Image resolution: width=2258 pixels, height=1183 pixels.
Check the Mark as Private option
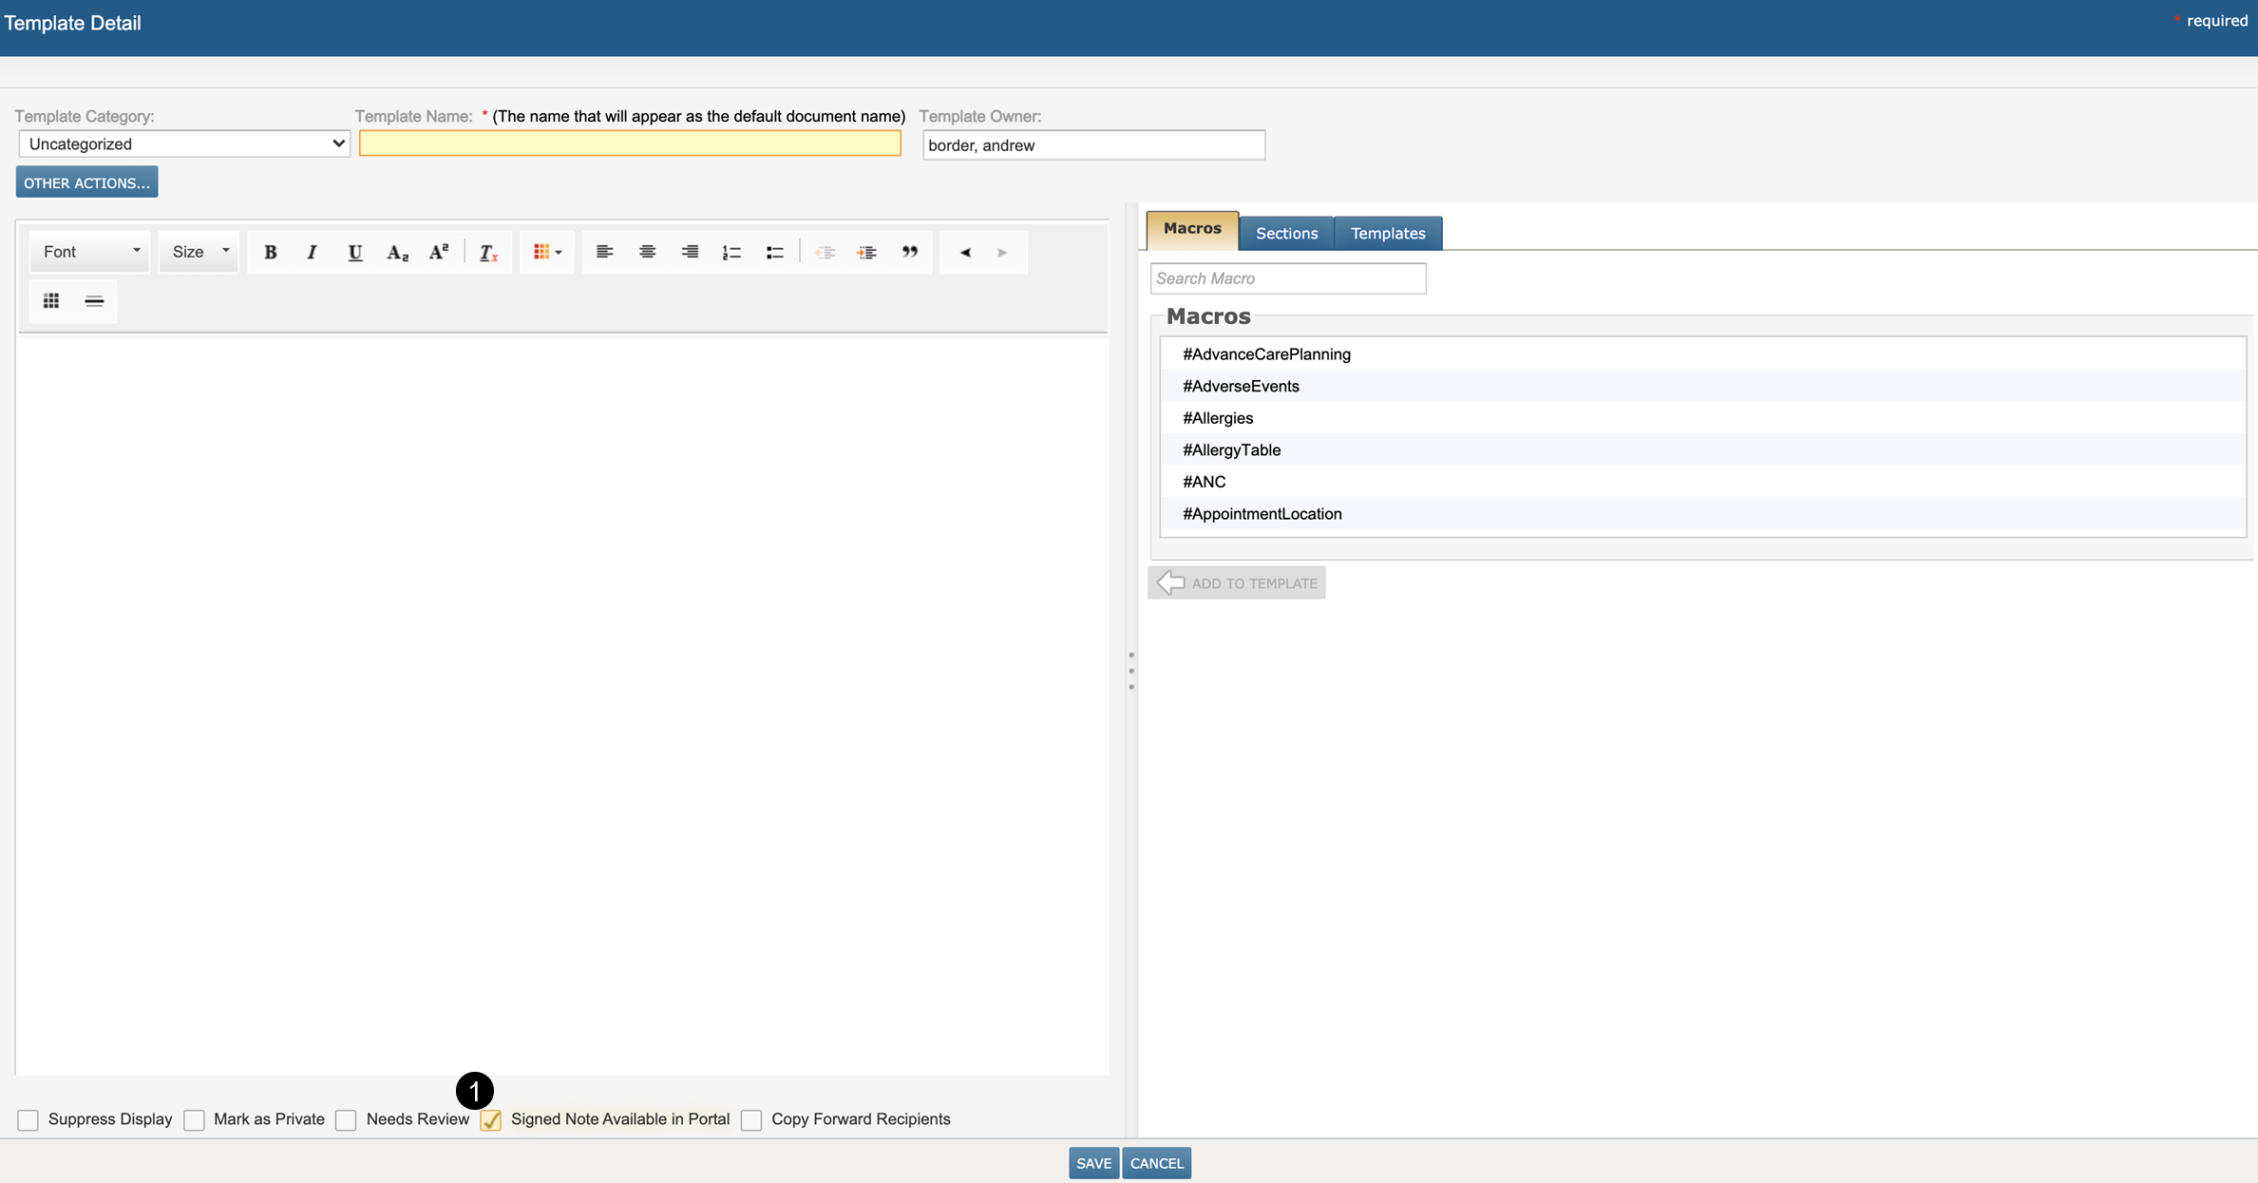click(195, 1120)
